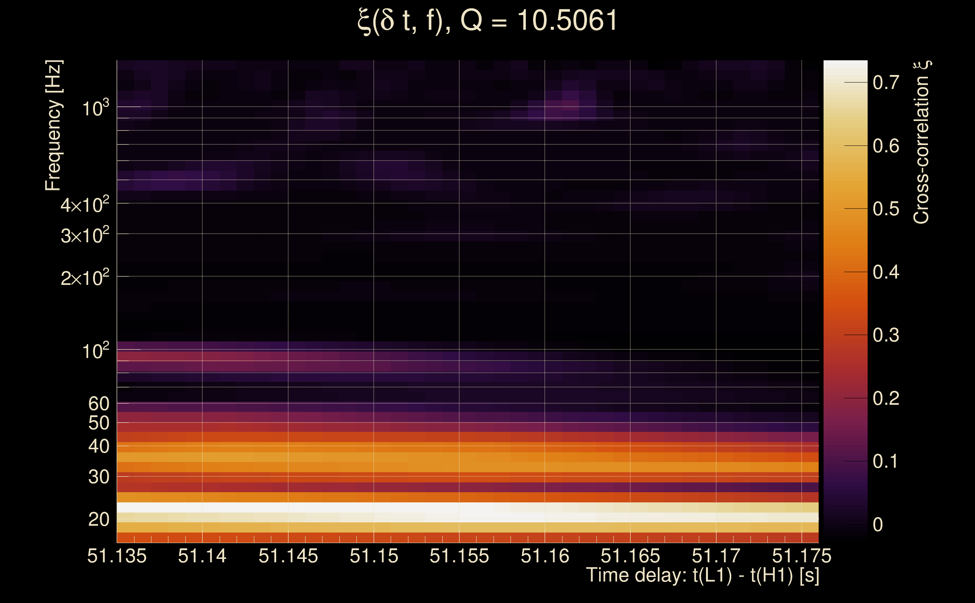975x603 pixels.
Task: Click the Time delay t(L1) - t(H1) label
Action: point(702,575)
